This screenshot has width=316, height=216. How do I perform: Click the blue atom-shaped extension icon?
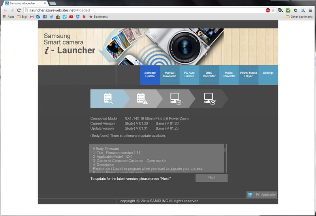point(303,10)
